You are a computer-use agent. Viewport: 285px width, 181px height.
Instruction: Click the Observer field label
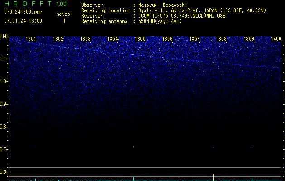[x=92, y=5]
